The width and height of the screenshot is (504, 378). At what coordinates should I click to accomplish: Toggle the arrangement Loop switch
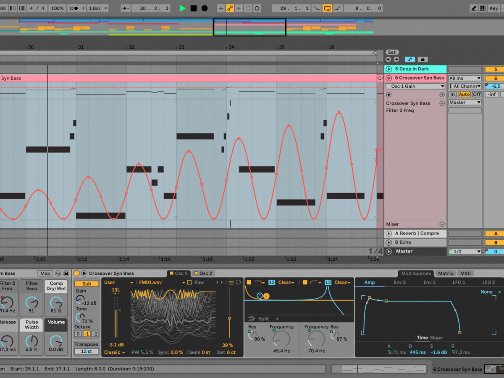[x=327, y=8]
